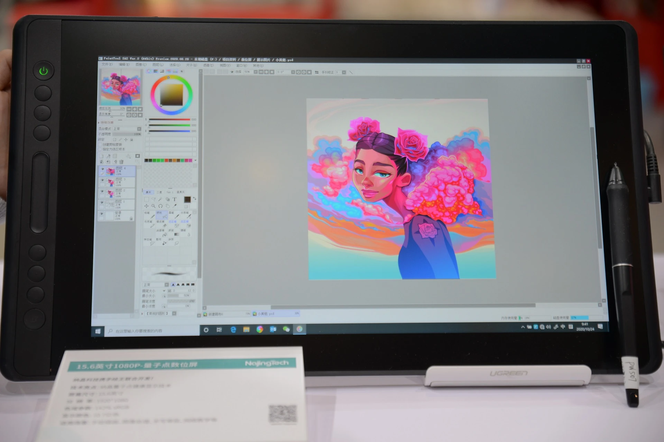
Task: Expand the 特殊效果 section
Action: (x=99, y=123)
